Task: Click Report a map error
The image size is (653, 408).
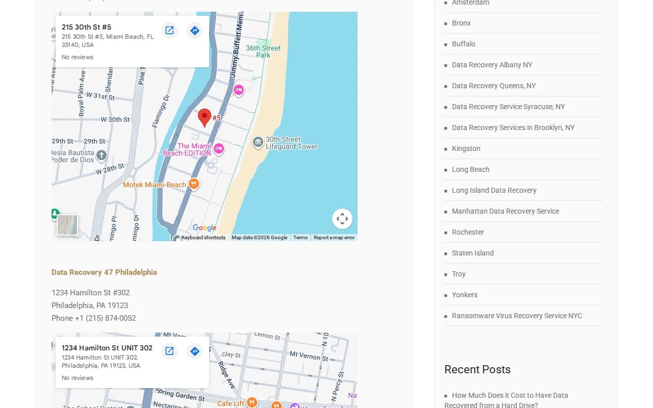Action: click(334, 237)
